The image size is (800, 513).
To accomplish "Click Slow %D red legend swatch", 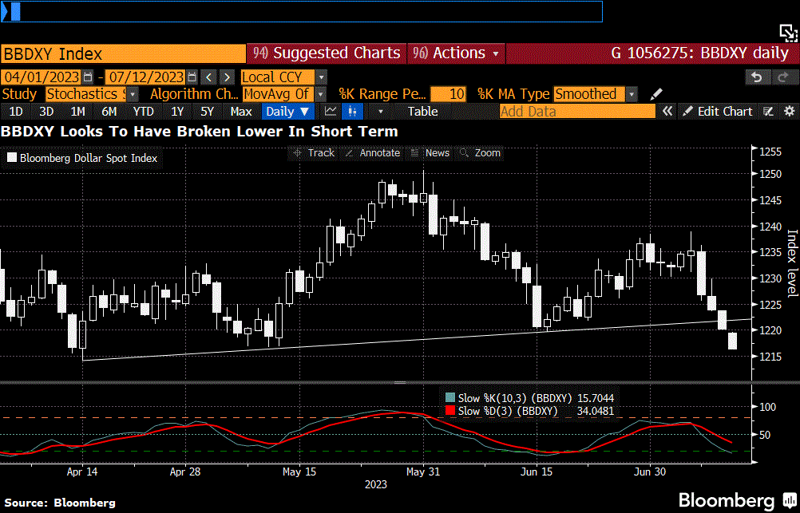I will (450, 411).
